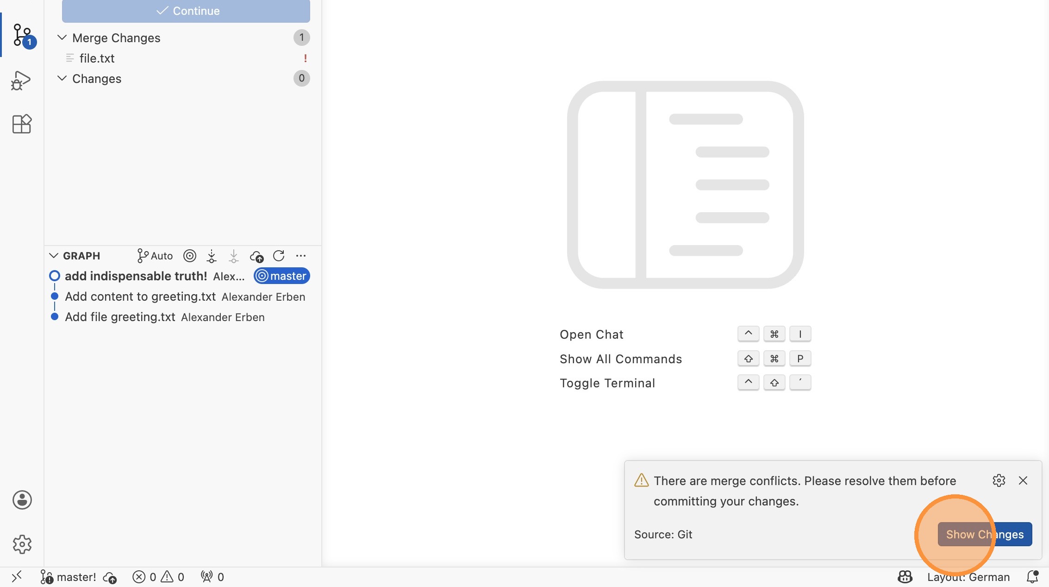The image size is (1049, 587).
Task: Open the Run and Debug view
Action: point(21,81)
